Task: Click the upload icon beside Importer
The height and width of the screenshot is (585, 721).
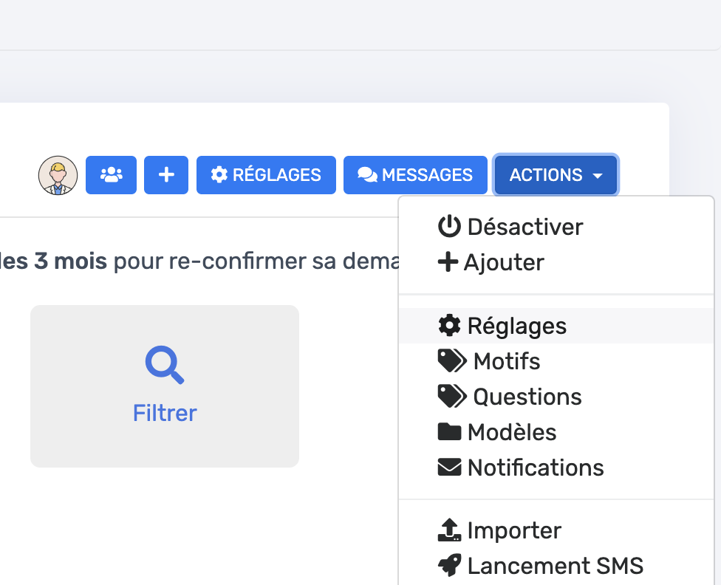Action: point(449,530)
